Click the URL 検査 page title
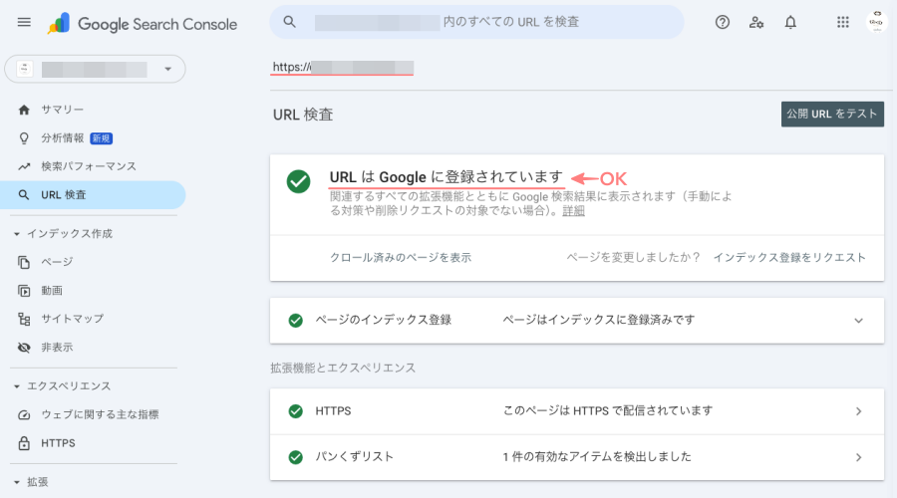The image size is (897, 498). [303, 115]
